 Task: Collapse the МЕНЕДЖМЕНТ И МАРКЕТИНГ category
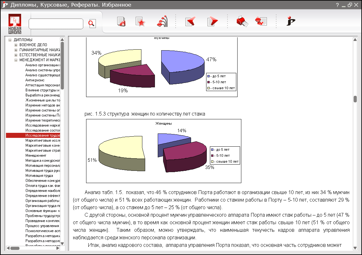[16, 60]
